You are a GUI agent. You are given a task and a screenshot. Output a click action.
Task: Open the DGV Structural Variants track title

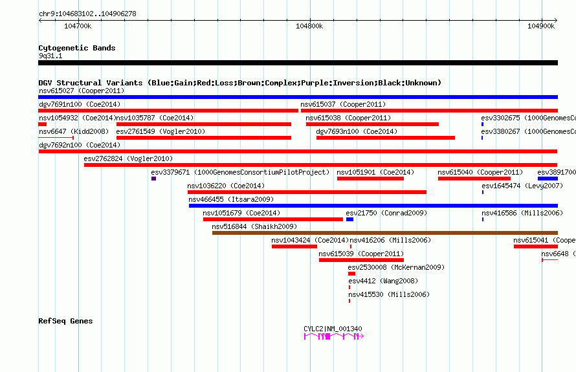[240, 83]
